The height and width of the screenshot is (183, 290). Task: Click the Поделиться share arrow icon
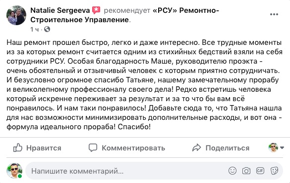196,147
